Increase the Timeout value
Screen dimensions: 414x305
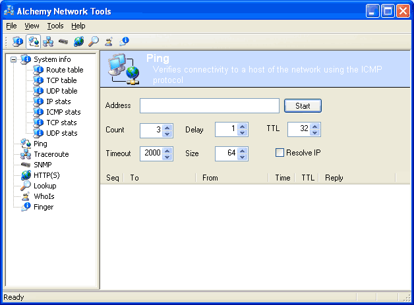point(167,150)
